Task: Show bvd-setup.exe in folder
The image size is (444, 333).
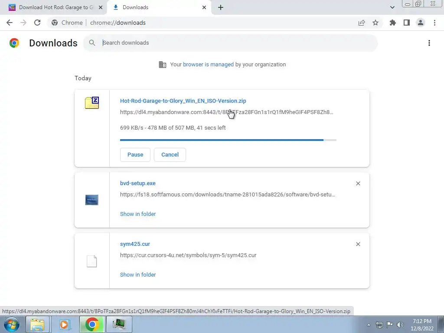Action: [138, 214]
